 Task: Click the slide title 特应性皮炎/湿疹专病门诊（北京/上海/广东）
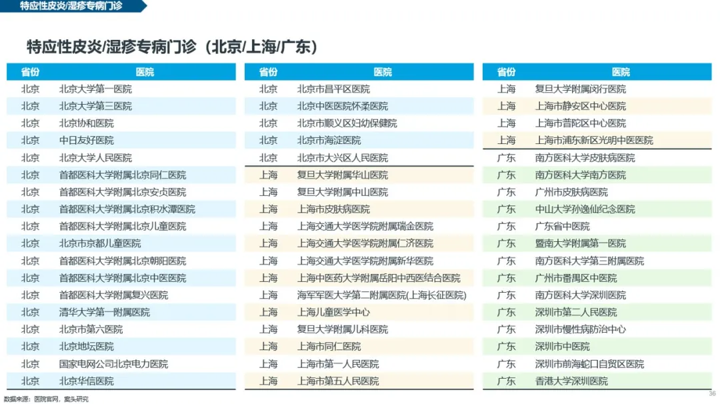click(172, 47)
